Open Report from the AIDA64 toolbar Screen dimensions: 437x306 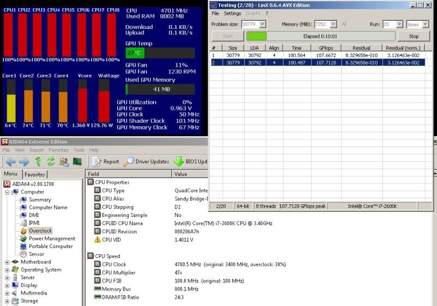click(105, 162)
